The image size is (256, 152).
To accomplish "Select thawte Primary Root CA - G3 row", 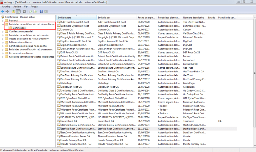I will (147, 144).
